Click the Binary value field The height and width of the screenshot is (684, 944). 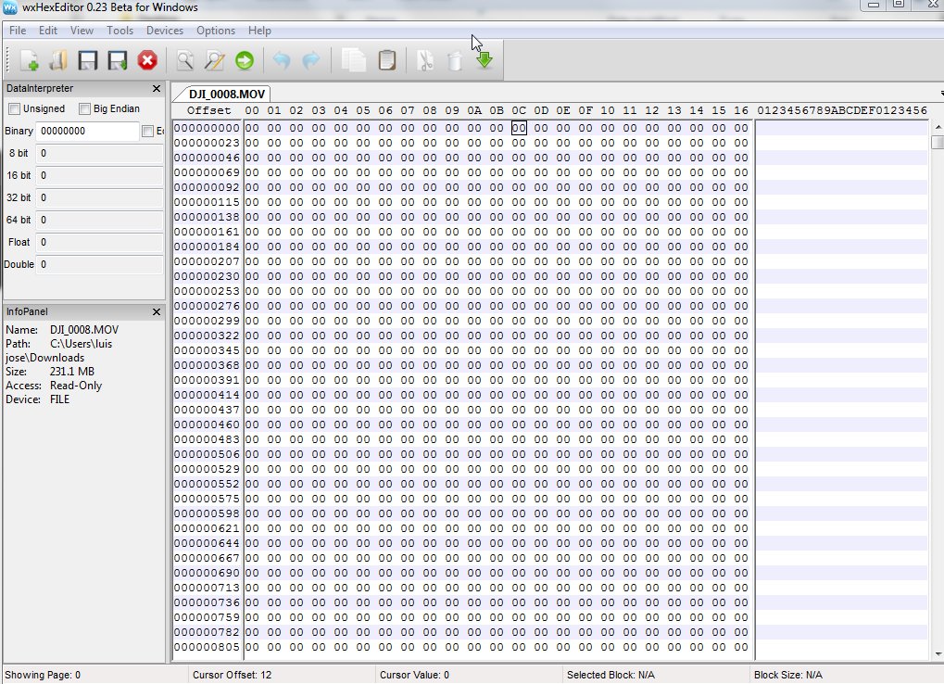[x=87, y=131]
